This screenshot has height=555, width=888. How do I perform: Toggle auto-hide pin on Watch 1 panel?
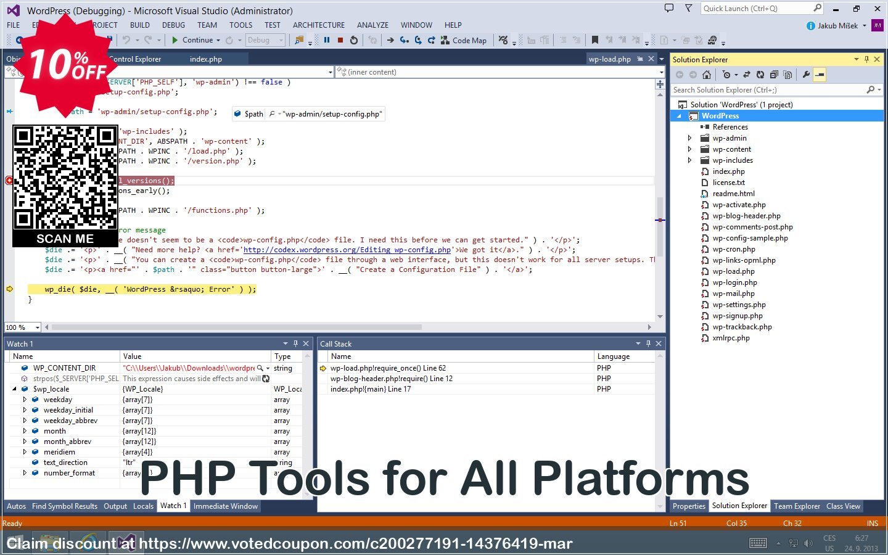pos(295,343)
